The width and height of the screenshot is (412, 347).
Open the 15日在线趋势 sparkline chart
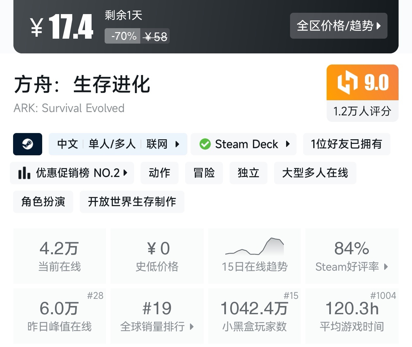[254, 247]
